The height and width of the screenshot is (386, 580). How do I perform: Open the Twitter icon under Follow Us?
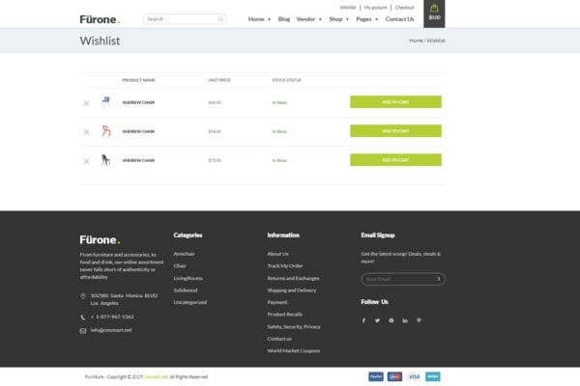coord(377,320)
